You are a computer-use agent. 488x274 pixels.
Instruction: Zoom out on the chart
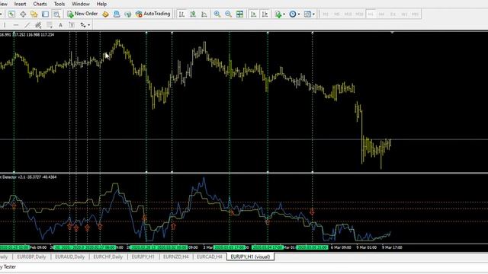point(229,14)
